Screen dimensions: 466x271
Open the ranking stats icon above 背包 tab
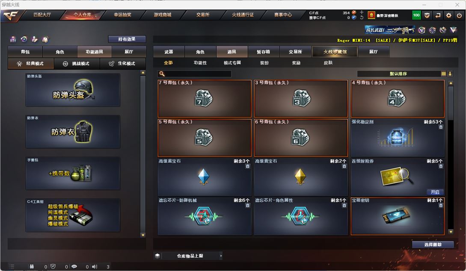tap(13, 39)
